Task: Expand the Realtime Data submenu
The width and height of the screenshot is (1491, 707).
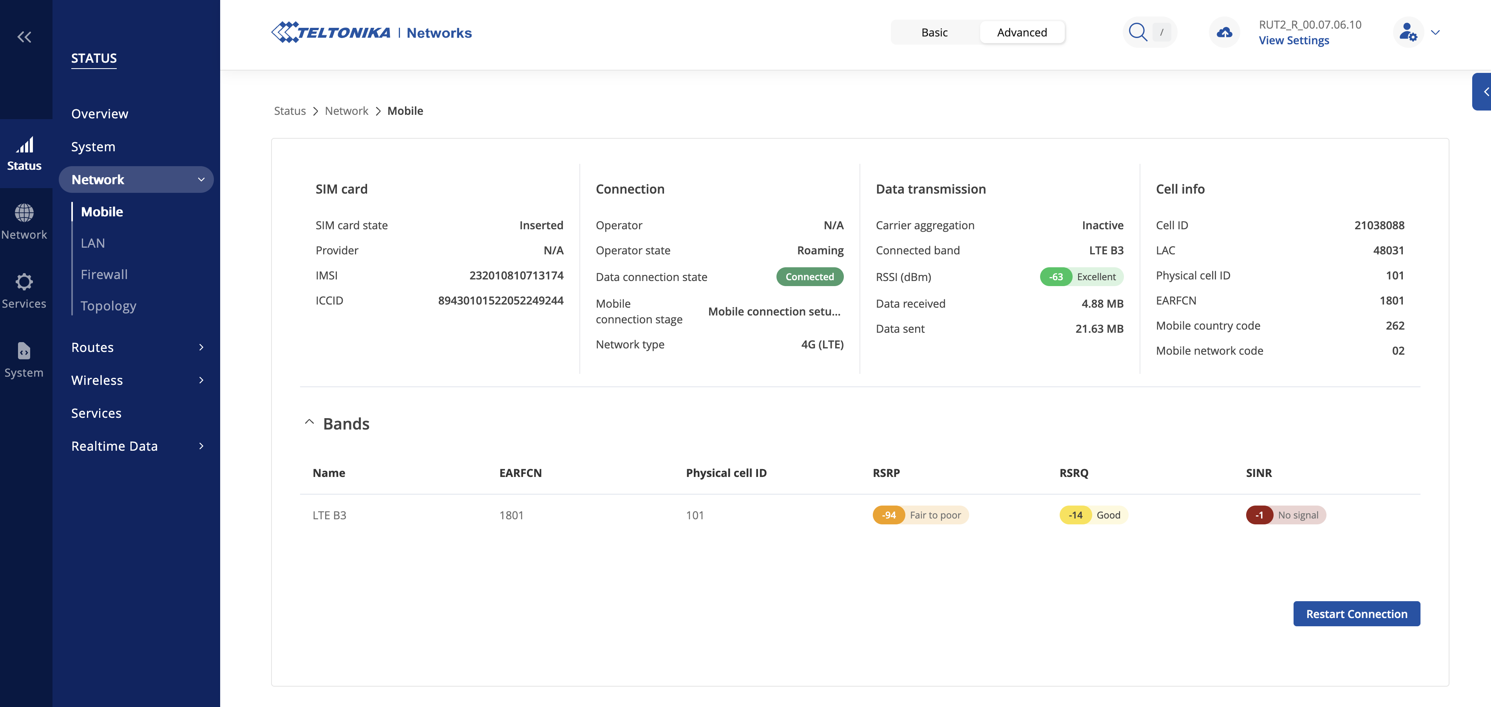Action: coord(201,446)
